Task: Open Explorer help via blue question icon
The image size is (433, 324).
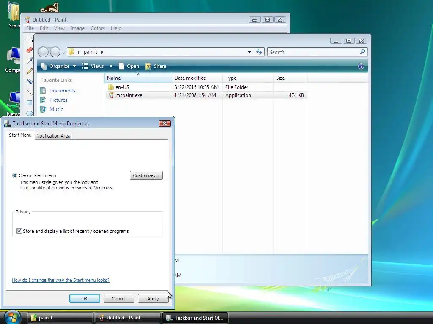Action: click(x=361, y=66)
